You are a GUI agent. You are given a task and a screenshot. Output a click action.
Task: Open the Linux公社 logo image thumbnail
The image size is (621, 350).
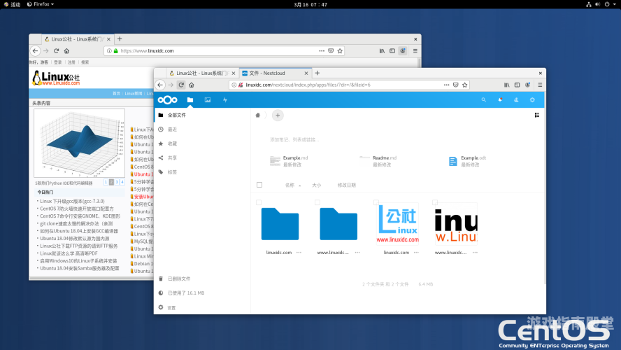point(397,223)
